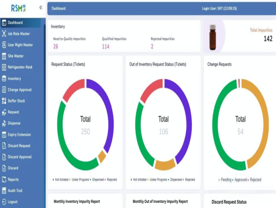
Task: Click the Expiry Extension calendar icon
Action: 4,134
